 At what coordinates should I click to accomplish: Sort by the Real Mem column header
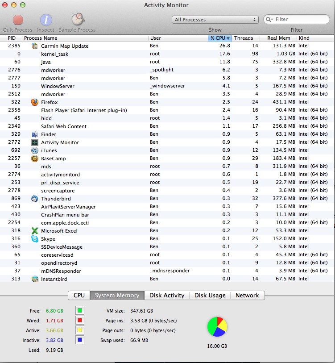(x=278, y=38)
